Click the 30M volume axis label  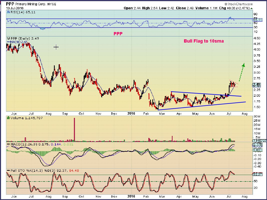pos(257,117)
